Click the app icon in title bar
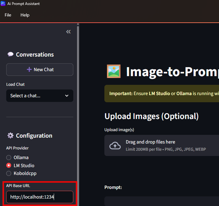 (x=3, y=4)
